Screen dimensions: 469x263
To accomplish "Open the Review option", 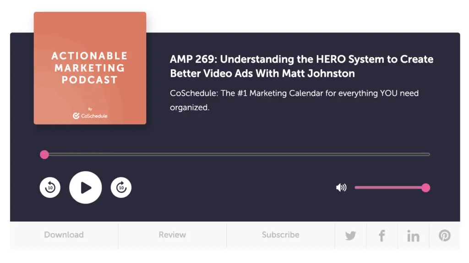I will click(x=172, y=235).
